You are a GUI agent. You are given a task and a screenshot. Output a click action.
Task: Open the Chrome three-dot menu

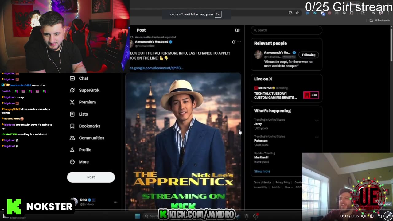pos(388,13)
